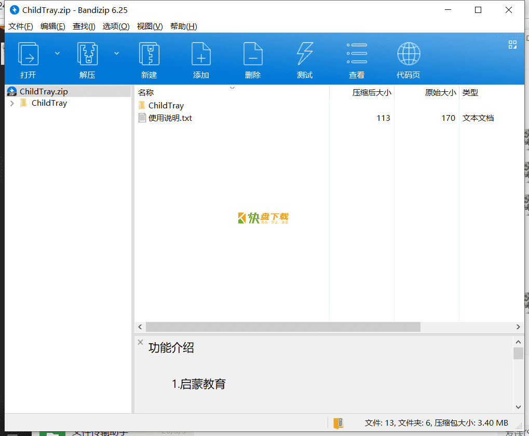Click the Open (打开) toolbar icon
The image size is (529, 436).
(x=28, y=54)
